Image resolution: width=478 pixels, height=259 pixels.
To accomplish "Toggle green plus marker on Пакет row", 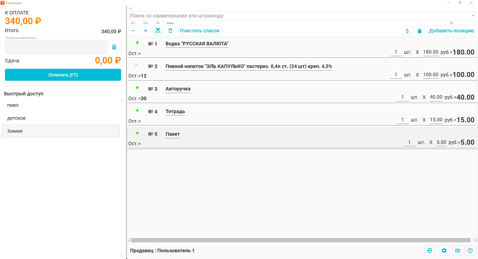I will [x=137, y=133].
